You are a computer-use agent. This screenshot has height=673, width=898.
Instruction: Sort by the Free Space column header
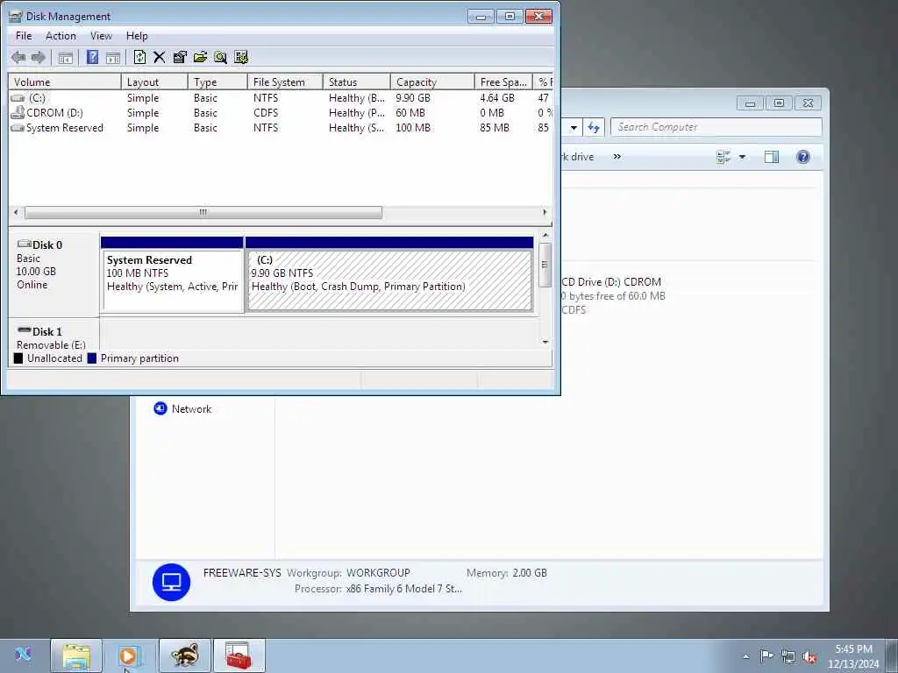coord(503,81)
